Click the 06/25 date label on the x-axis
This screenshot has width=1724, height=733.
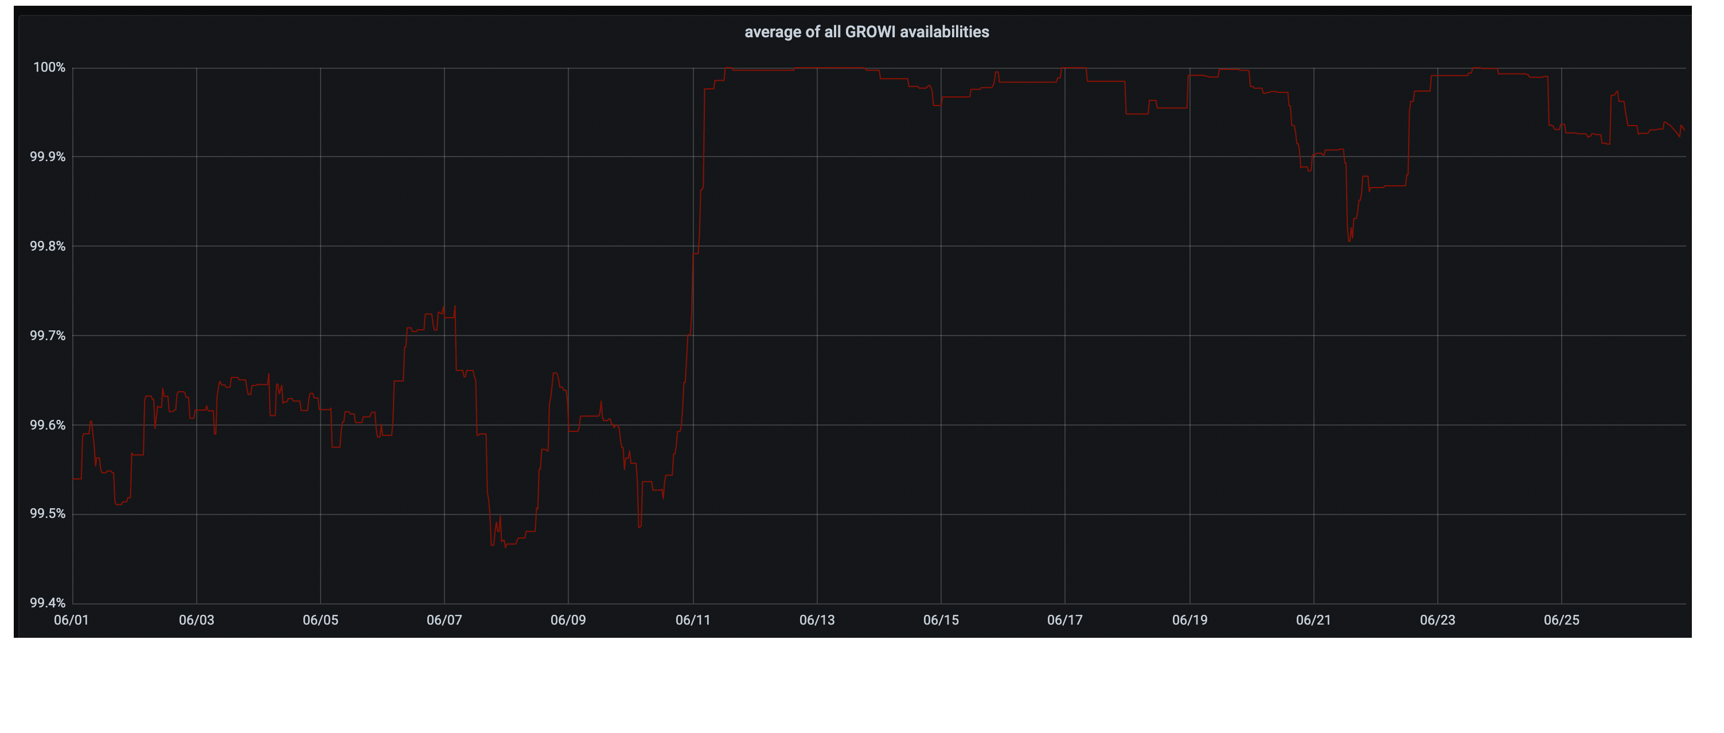point(1561,620)
